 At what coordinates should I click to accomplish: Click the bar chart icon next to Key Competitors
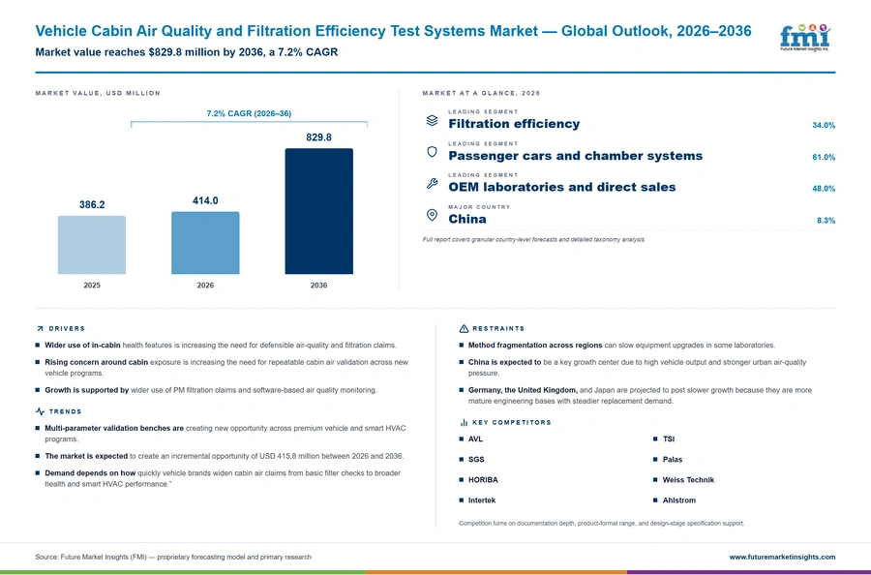click(464, 423)
